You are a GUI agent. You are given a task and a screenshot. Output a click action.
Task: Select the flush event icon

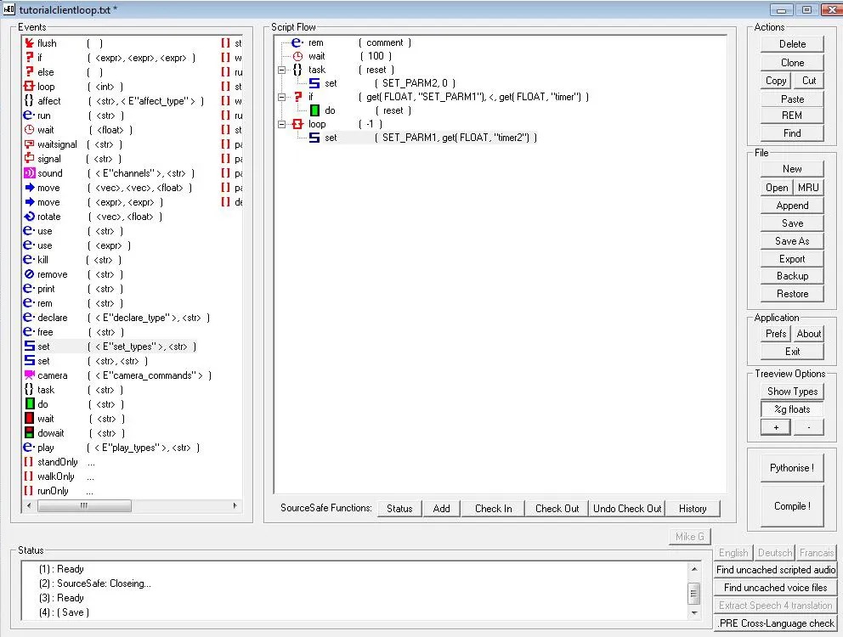pyautogui.click(x=30, y=43)
